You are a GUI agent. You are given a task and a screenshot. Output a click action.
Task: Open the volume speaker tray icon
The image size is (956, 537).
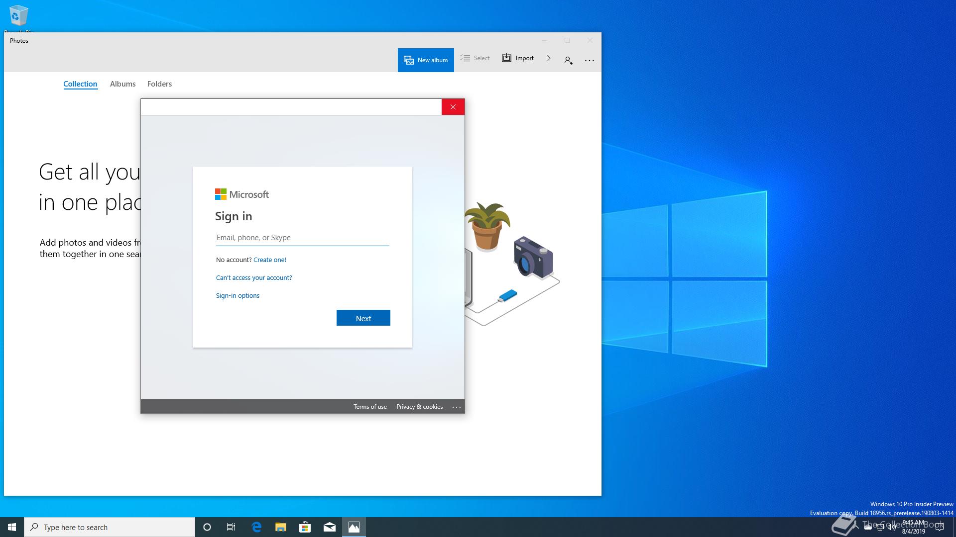[891, 527]
